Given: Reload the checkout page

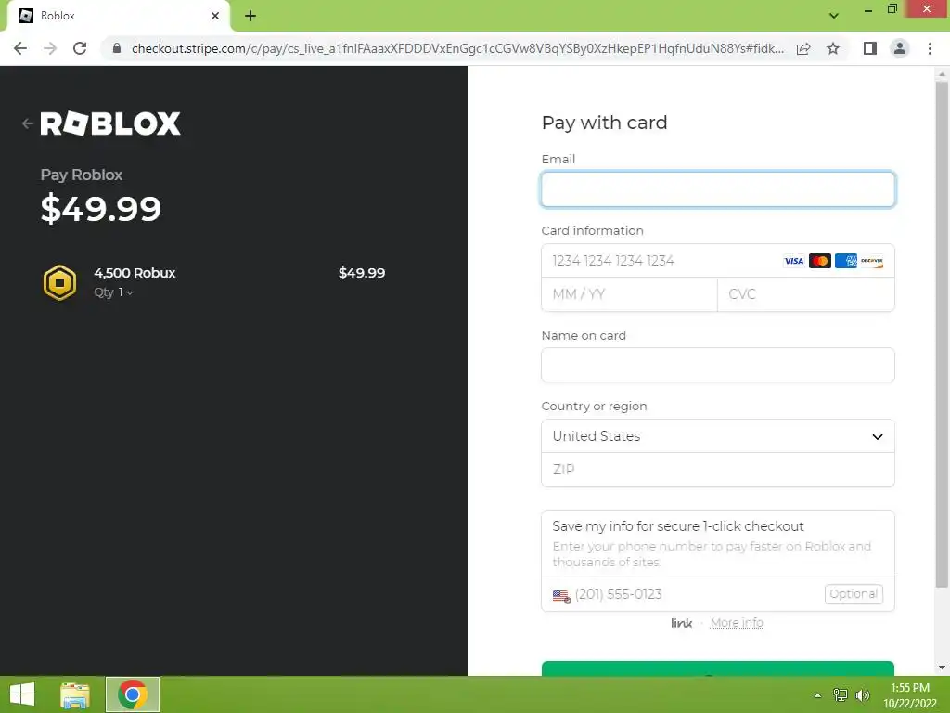Looking at the screenshot, I should pos(80,48).
